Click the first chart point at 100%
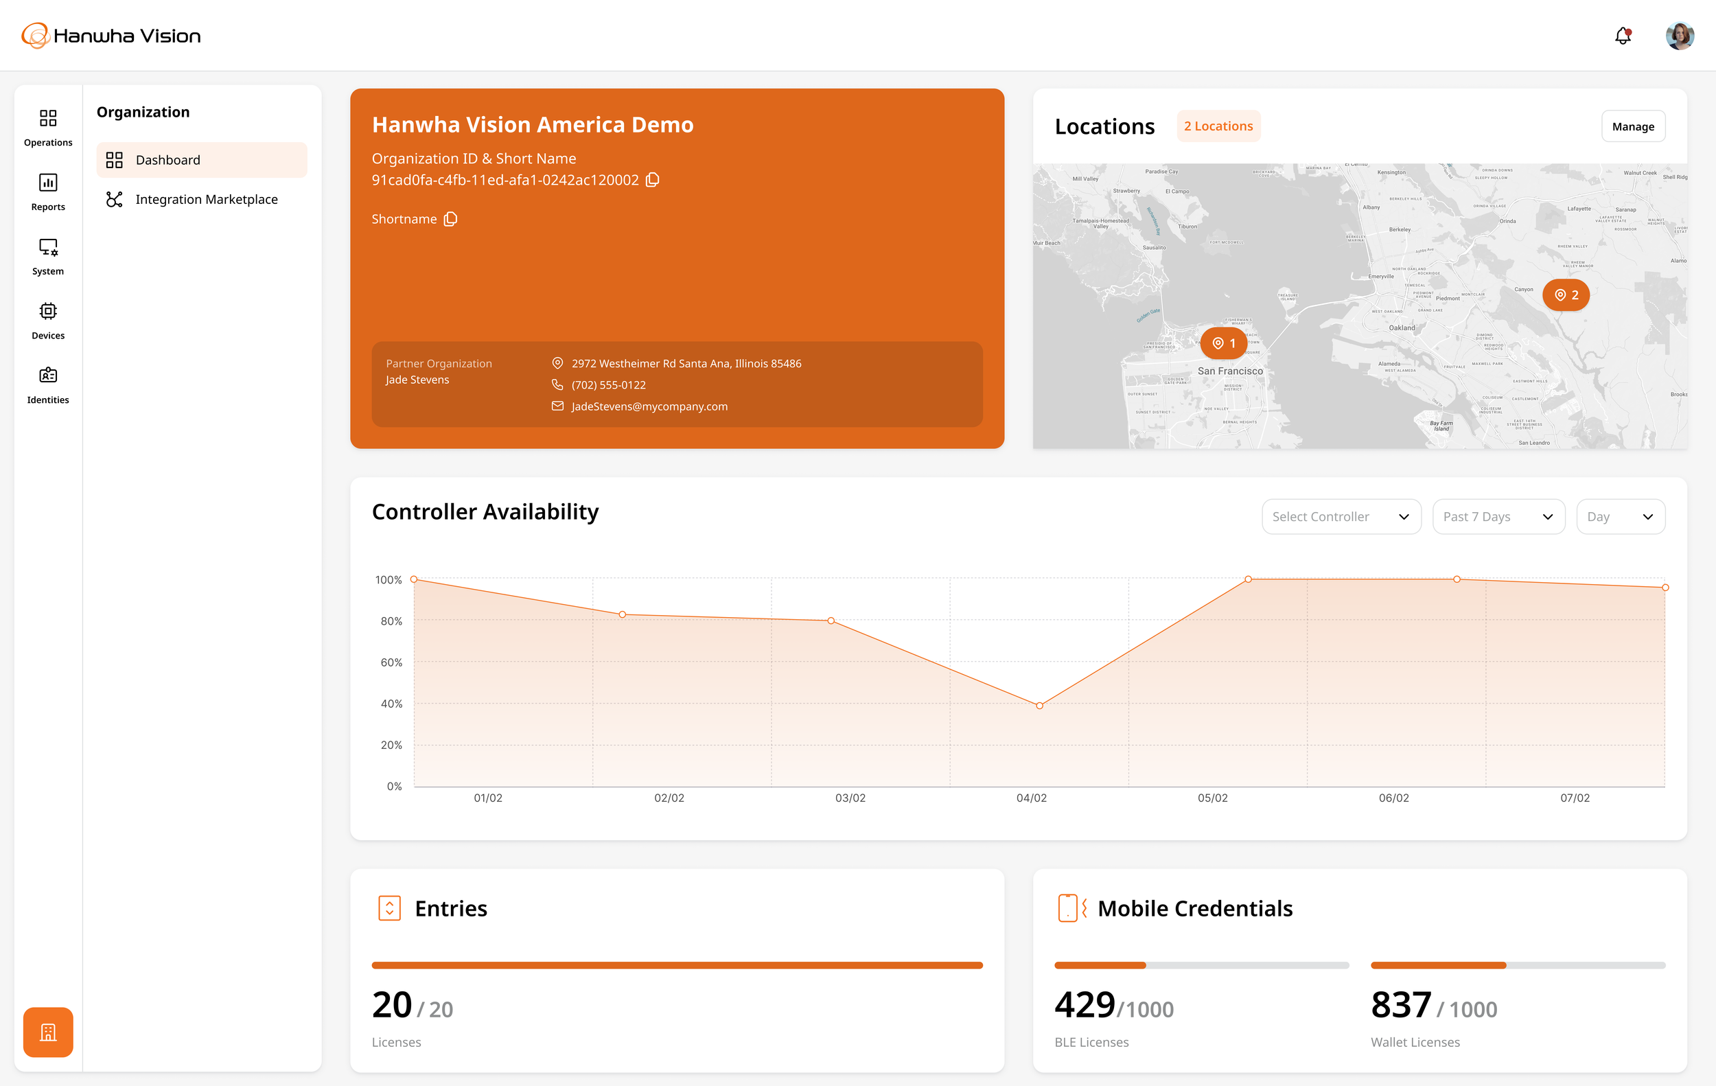 (x=414, y=579)
